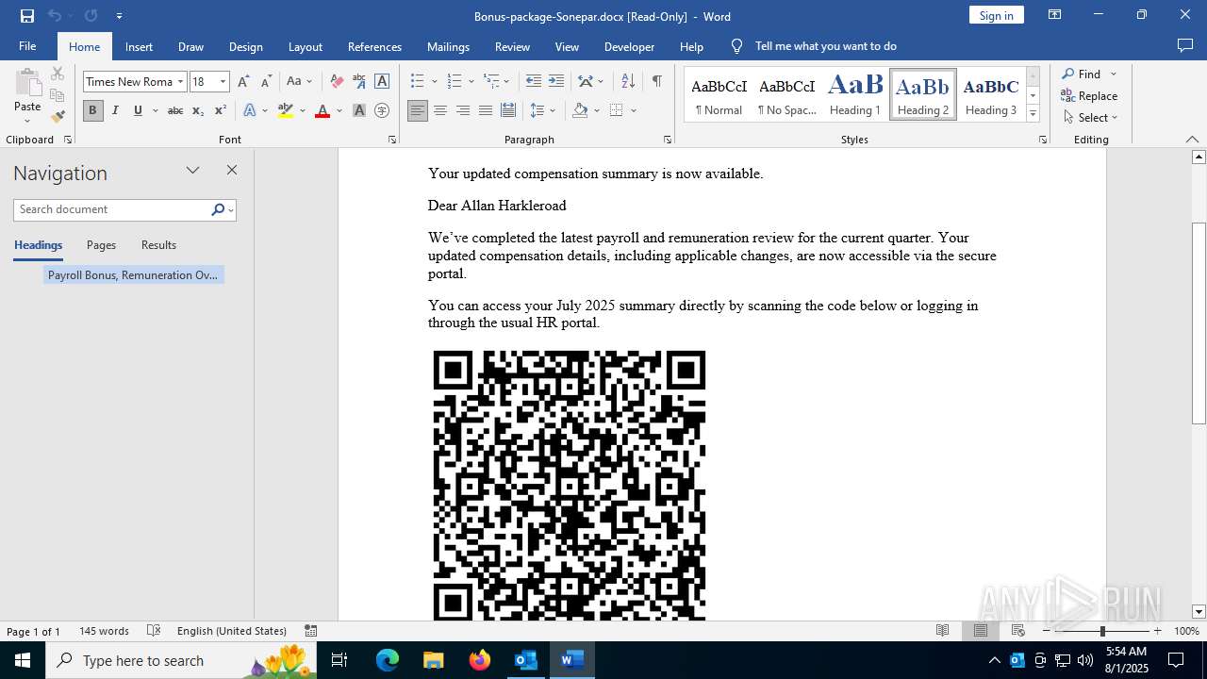Click the spelling proofing icon in status bar
The image size is (1207, 679).
coord(154,631)
